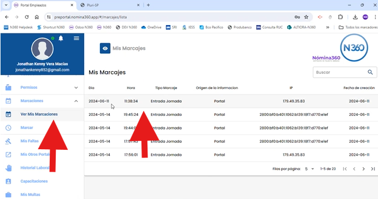The image size is (378, 199).
Task: Expand the Permisos menu chevron
Action: [x=76, y=87]
